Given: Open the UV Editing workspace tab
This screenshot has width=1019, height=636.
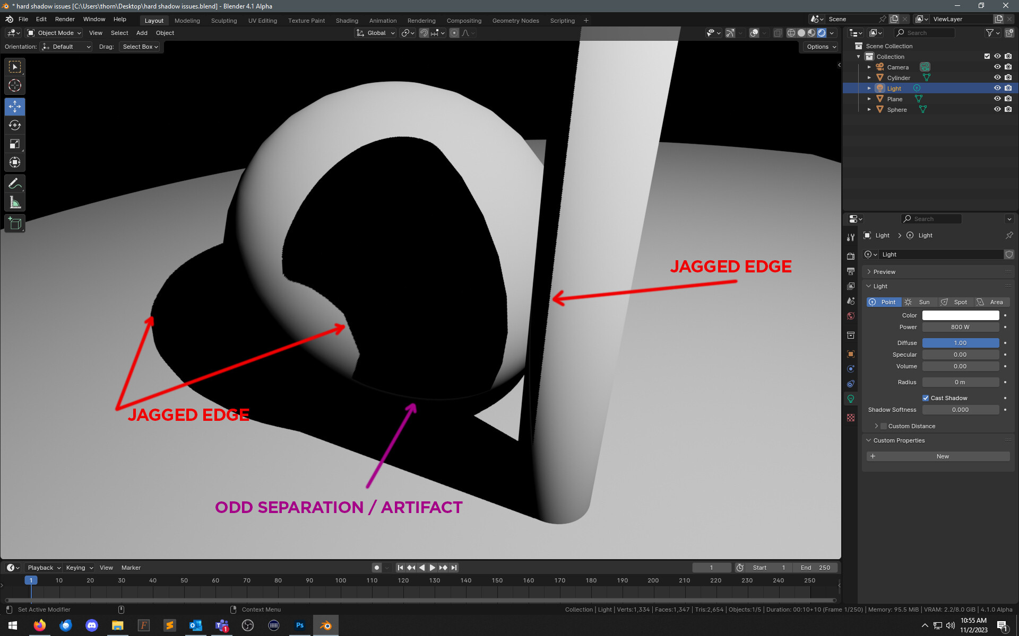Looking at the screenshot, I should coord(262,20).
